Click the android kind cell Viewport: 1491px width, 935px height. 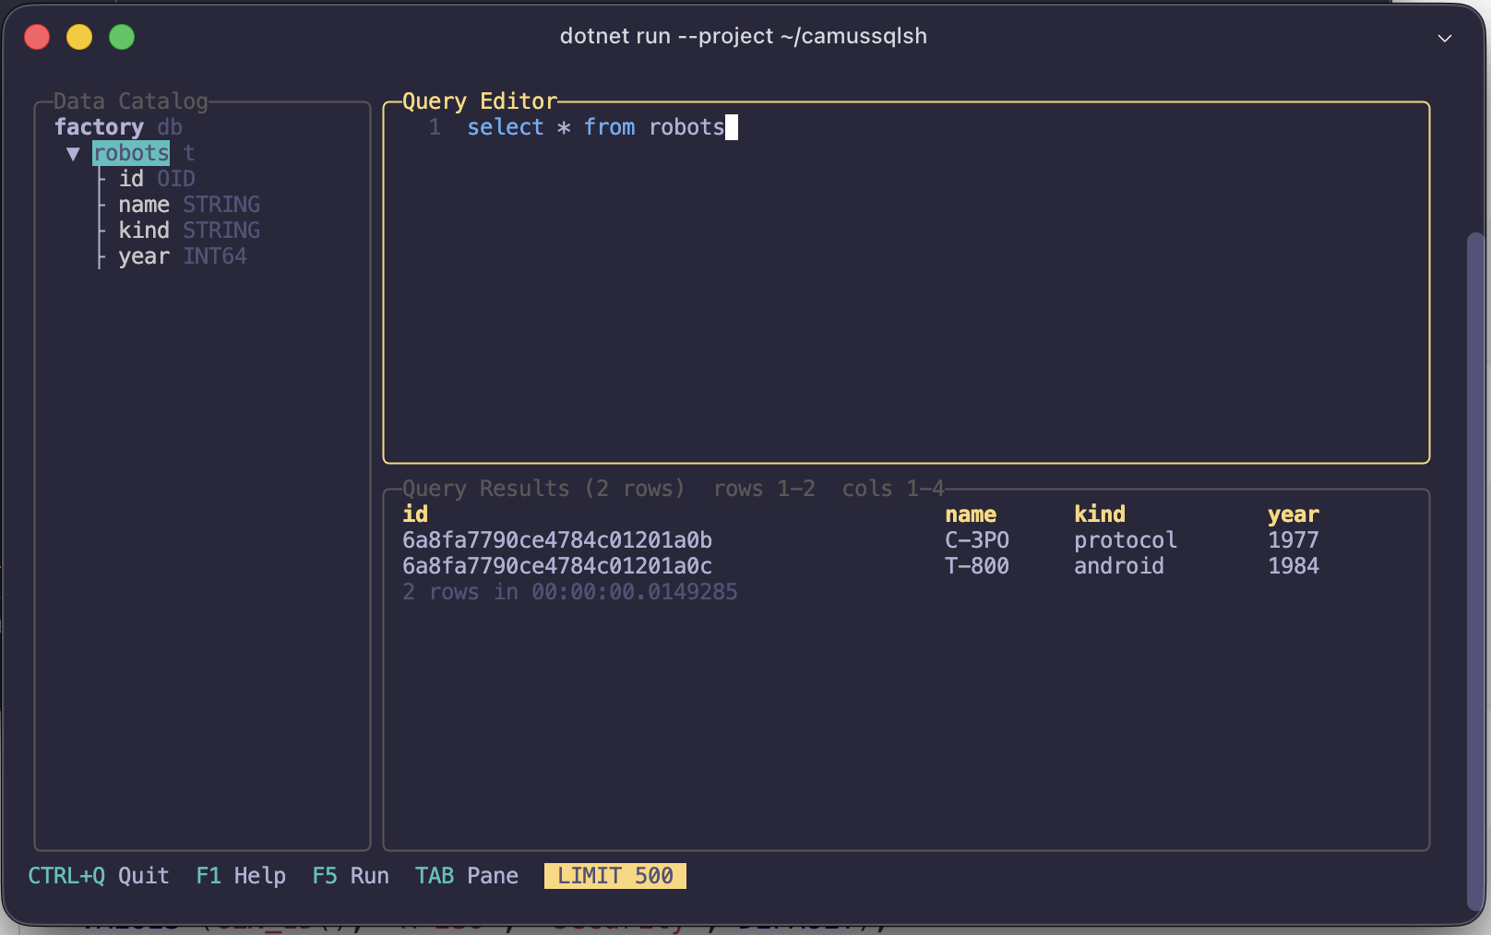1119,566
